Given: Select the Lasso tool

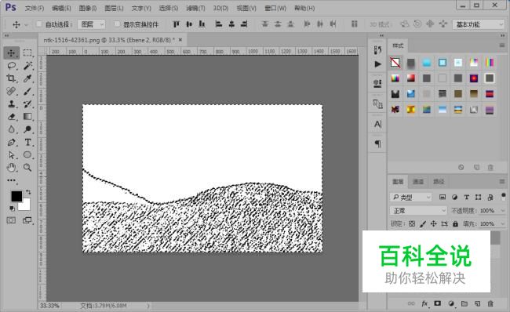Looking at the screenshot, I should click(x=12, y=66).
